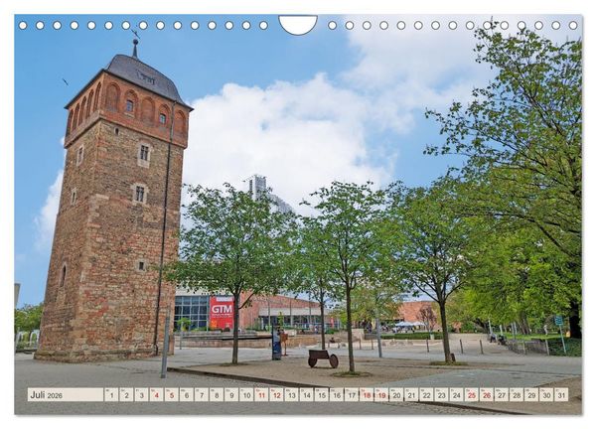Pick day 8 in the date row
This screenshot has height=429, width=596.
[217, 394]
